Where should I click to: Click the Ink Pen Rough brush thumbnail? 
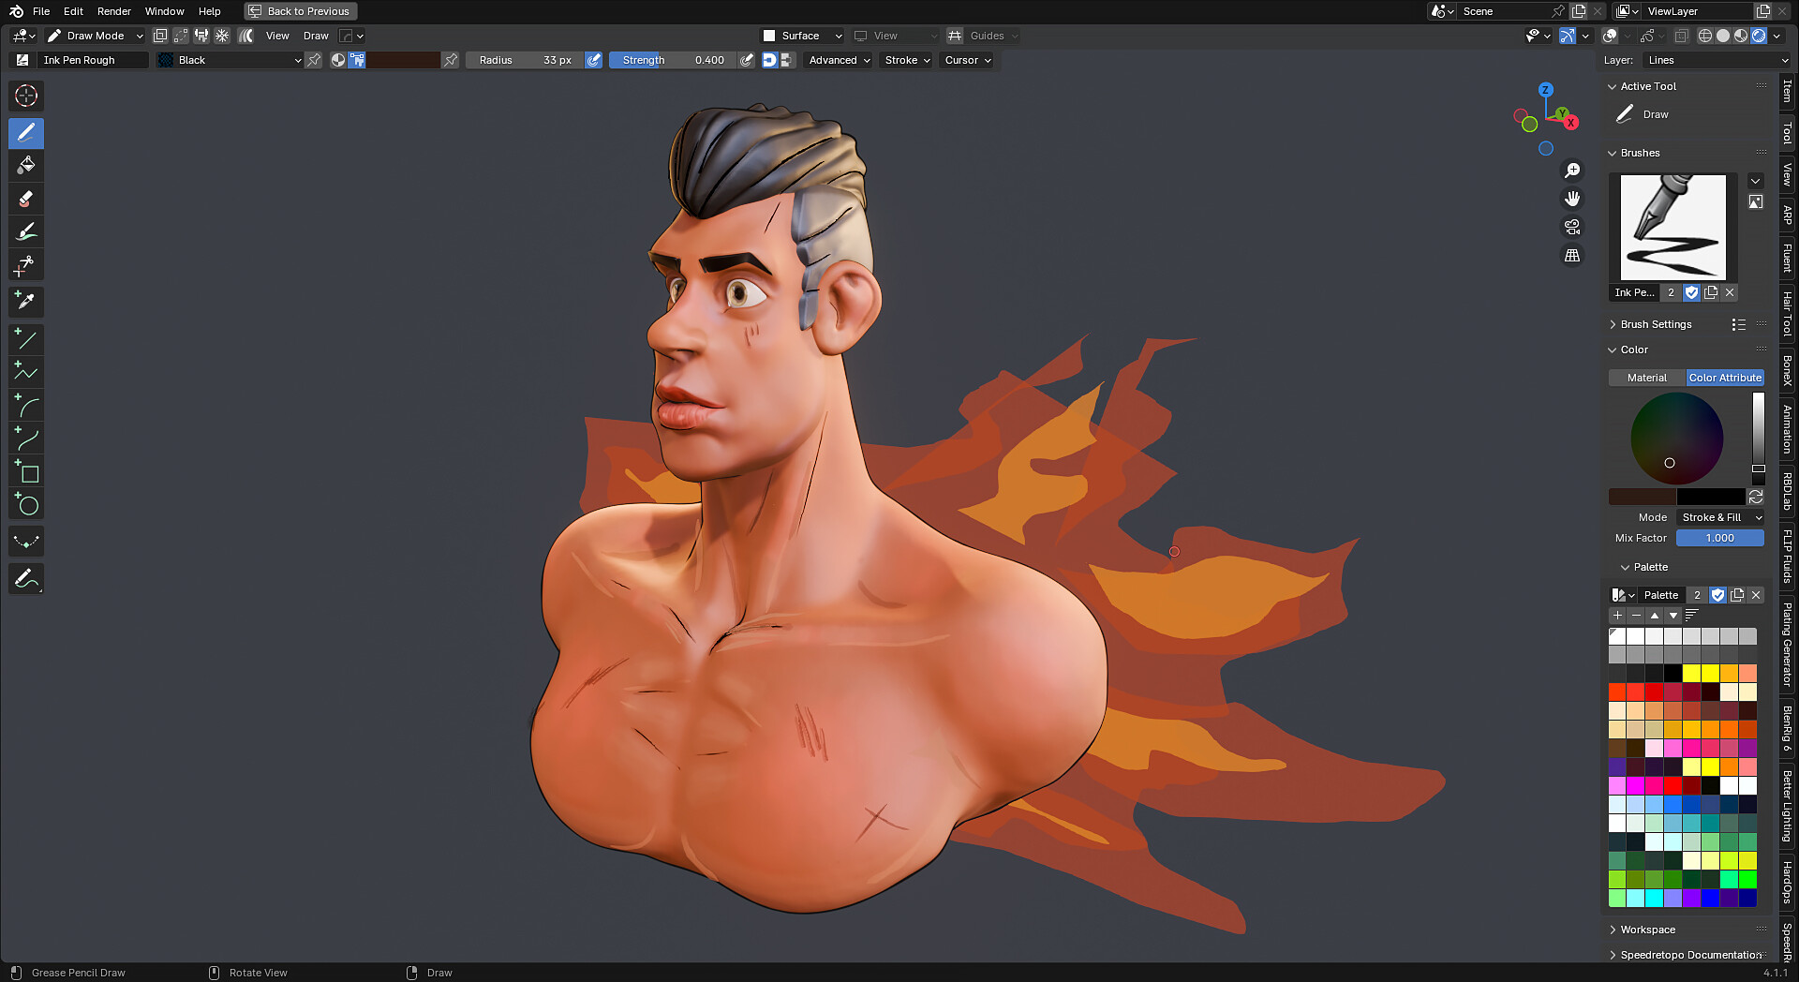click(x=1672, y=228)
